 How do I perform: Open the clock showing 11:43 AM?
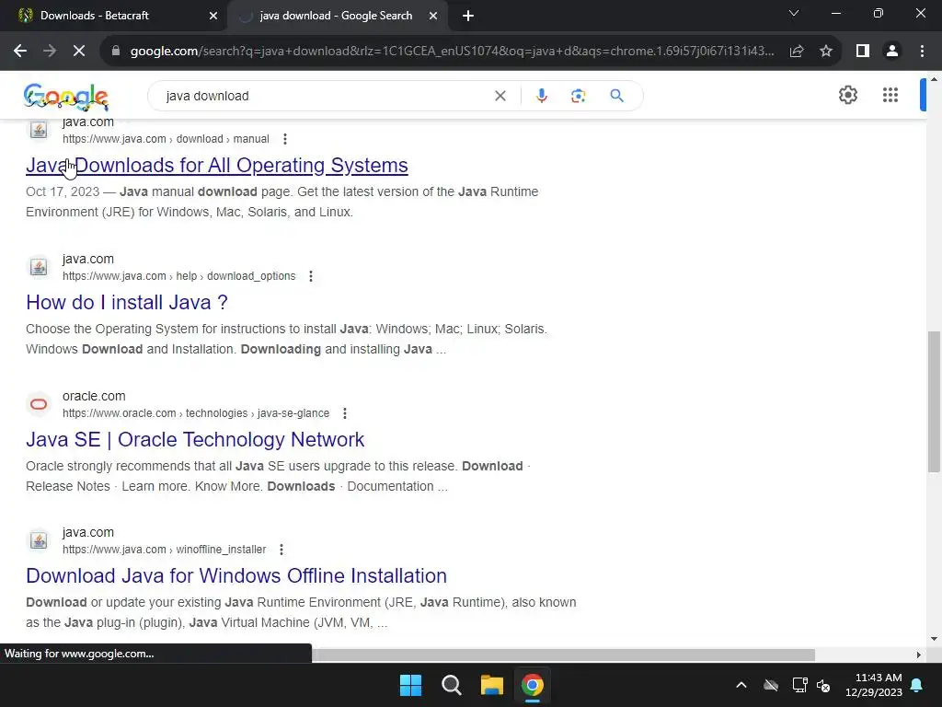coord(874,685)
